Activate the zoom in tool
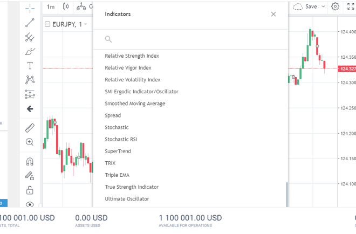The width and height of the screenshot is (356, 234). (30, 142)
